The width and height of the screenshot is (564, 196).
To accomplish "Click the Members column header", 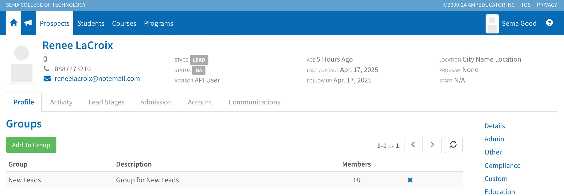I will (x=356, y=164).
